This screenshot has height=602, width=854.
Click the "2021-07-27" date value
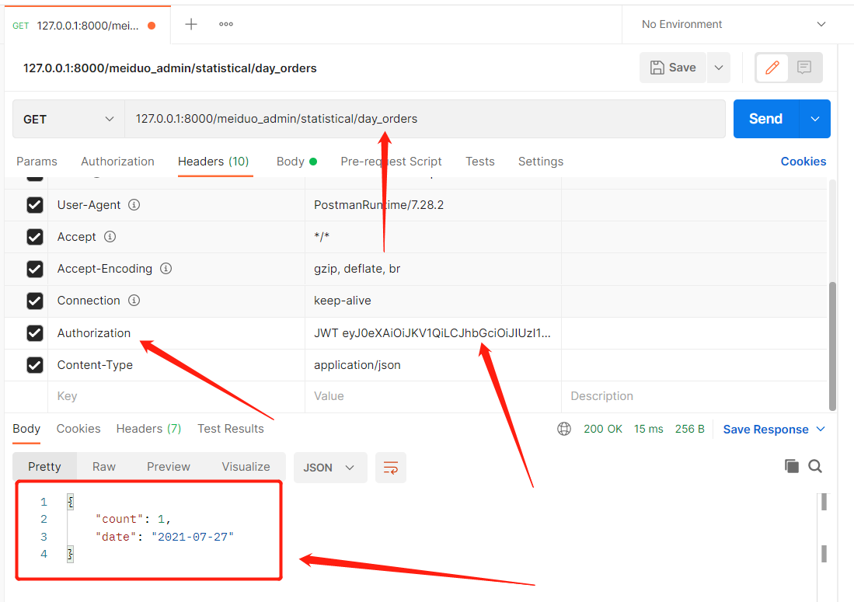pyautogui.click(x=193, y=537)
